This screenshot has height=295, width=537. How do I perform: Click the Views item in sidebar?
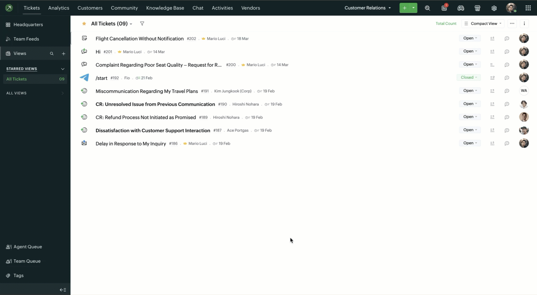point(20,54)
